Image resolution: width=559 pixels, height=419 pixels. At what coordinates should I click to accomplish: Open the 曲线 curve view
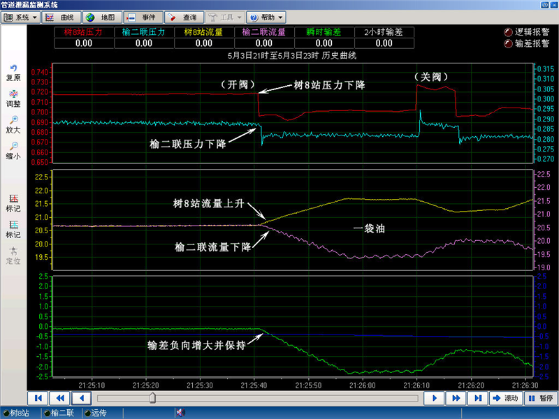(61, 17)
